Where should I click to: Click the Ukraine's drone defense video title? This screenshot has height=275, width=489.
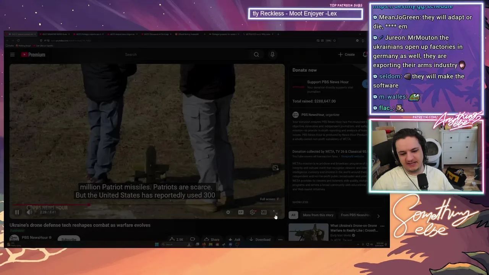tap(80, 225)
